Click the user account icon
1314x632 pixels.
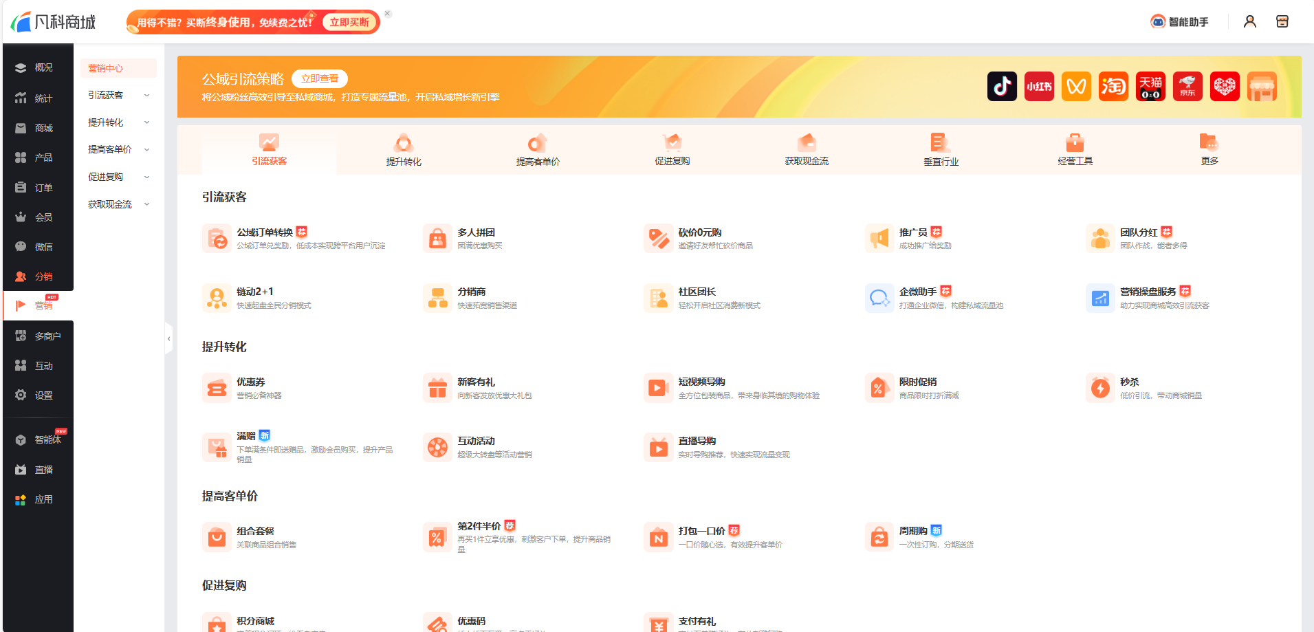pyautogui.click(x=1250, y=21)
